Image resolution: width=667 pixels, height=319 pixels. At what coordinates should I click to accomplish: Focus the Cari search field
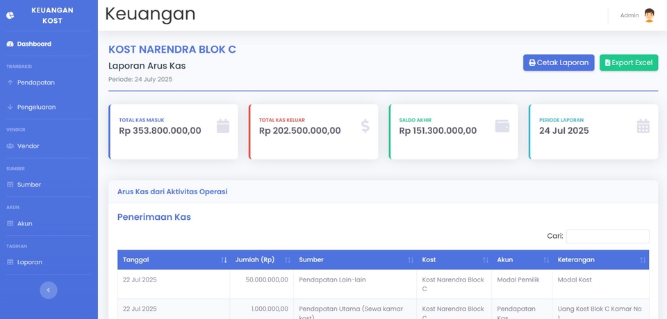point(607,236)
